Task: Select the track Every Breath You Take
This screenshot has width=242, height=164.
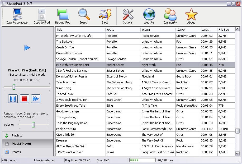Action: (x=145, y=106)
